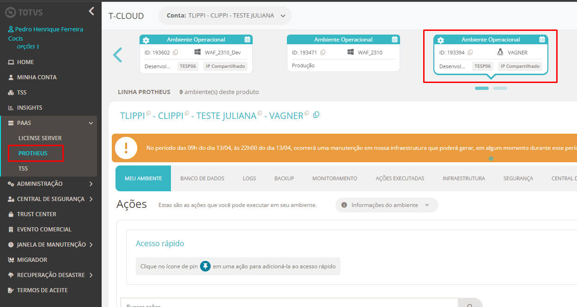Image resolution: width=577 pixels, height=307 pixels.
Task: Open the OPÇÕES user options menu
Action: [x=28, y=47]
